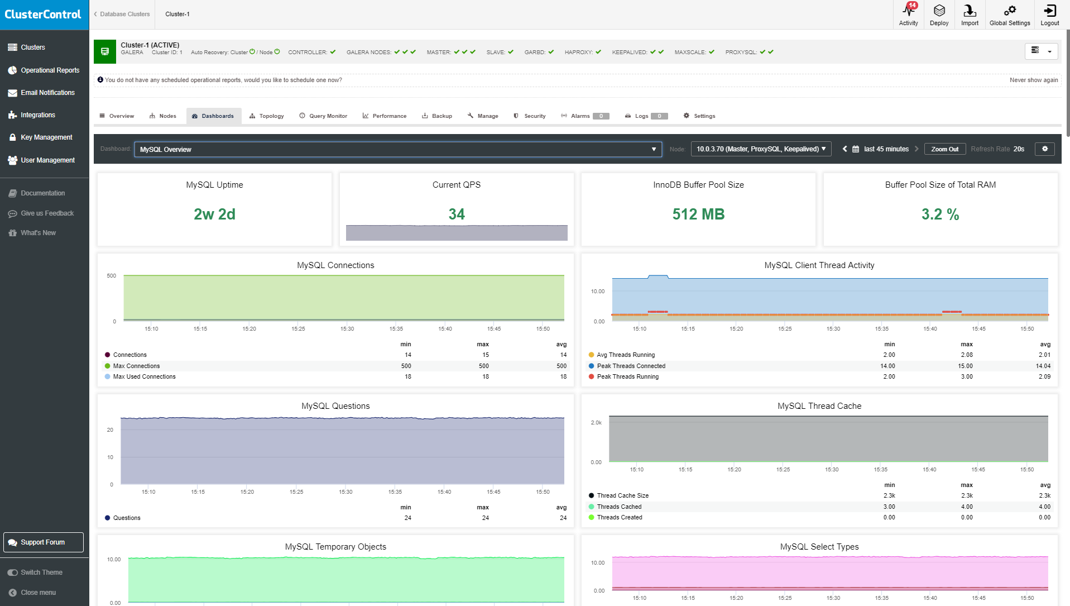Viewport: 1070px width, 606px height.
Task: Switch to the Nodes tab
Action: 163,116
